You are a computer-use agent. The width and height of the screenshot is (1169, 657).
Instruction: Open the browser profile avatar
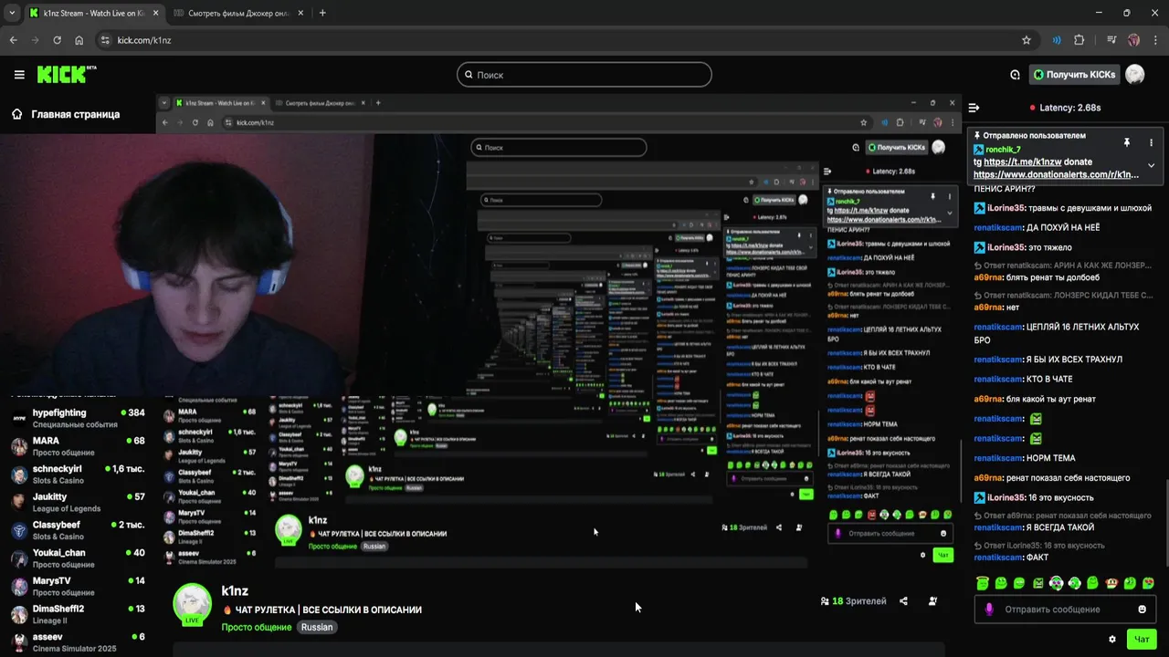(x=1133, y=40)
